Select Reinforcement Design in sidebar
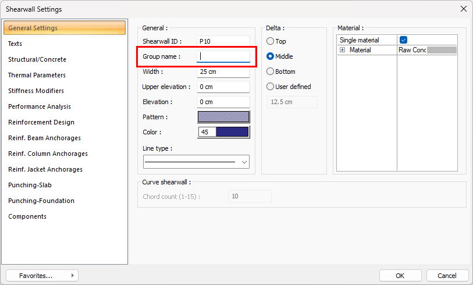 click(41, 122)
